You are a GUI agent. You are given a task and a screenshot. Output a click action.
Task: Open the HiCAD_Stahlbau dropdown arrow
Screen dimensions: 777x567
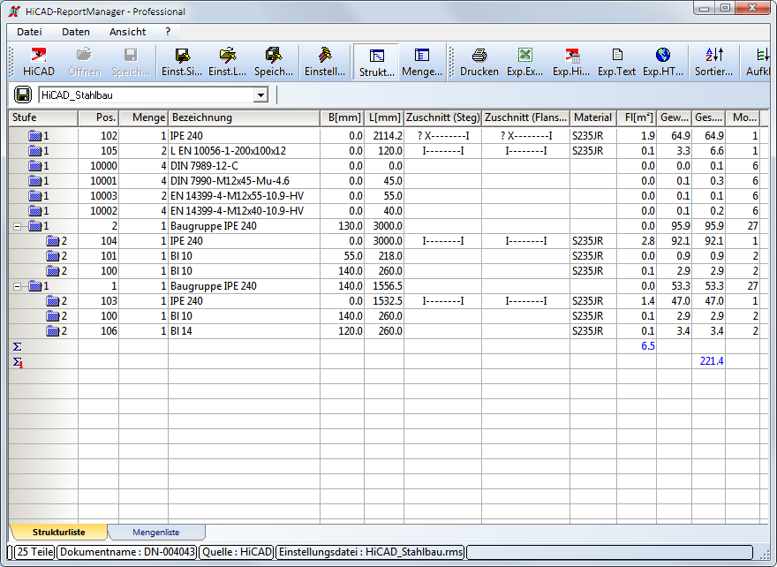pos(260,95)
